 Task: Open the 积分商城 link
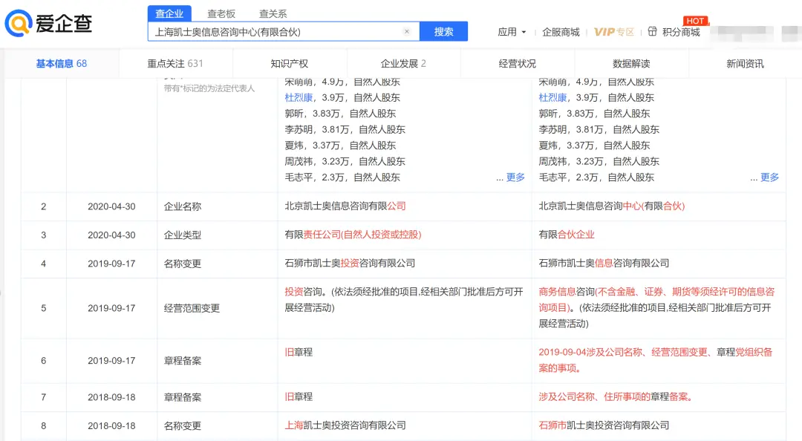pyautogui.click(x=681, y=32)
